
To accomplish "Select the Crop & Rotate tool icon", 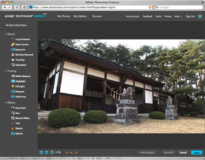I will (x=13, y=39).
